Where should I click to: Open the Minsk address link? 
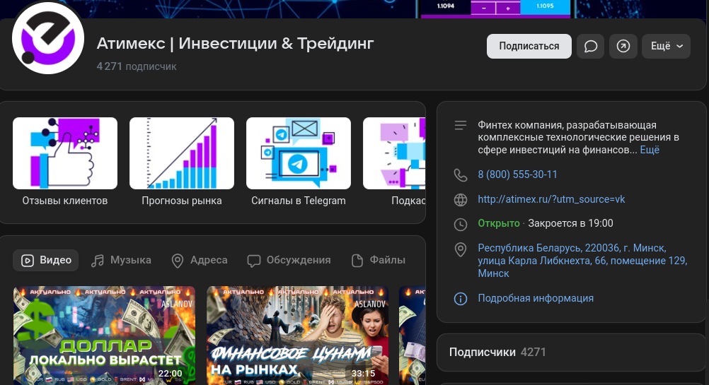(582, 261)
